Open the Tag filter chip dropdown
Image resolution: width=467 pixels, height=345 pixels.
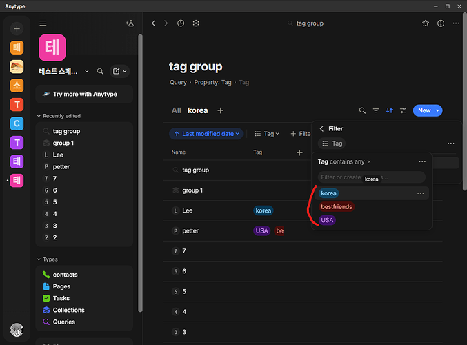[267, 134]
